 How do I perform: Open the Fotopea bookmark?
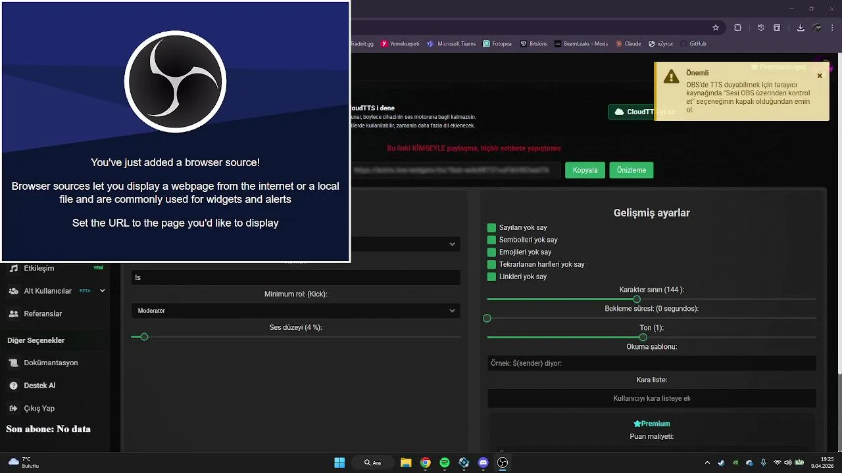[x=497, y=44]
